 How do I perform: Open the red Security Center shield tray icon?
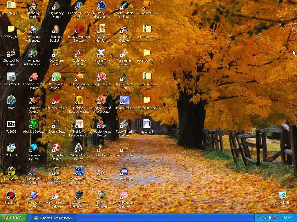point(276,218)
